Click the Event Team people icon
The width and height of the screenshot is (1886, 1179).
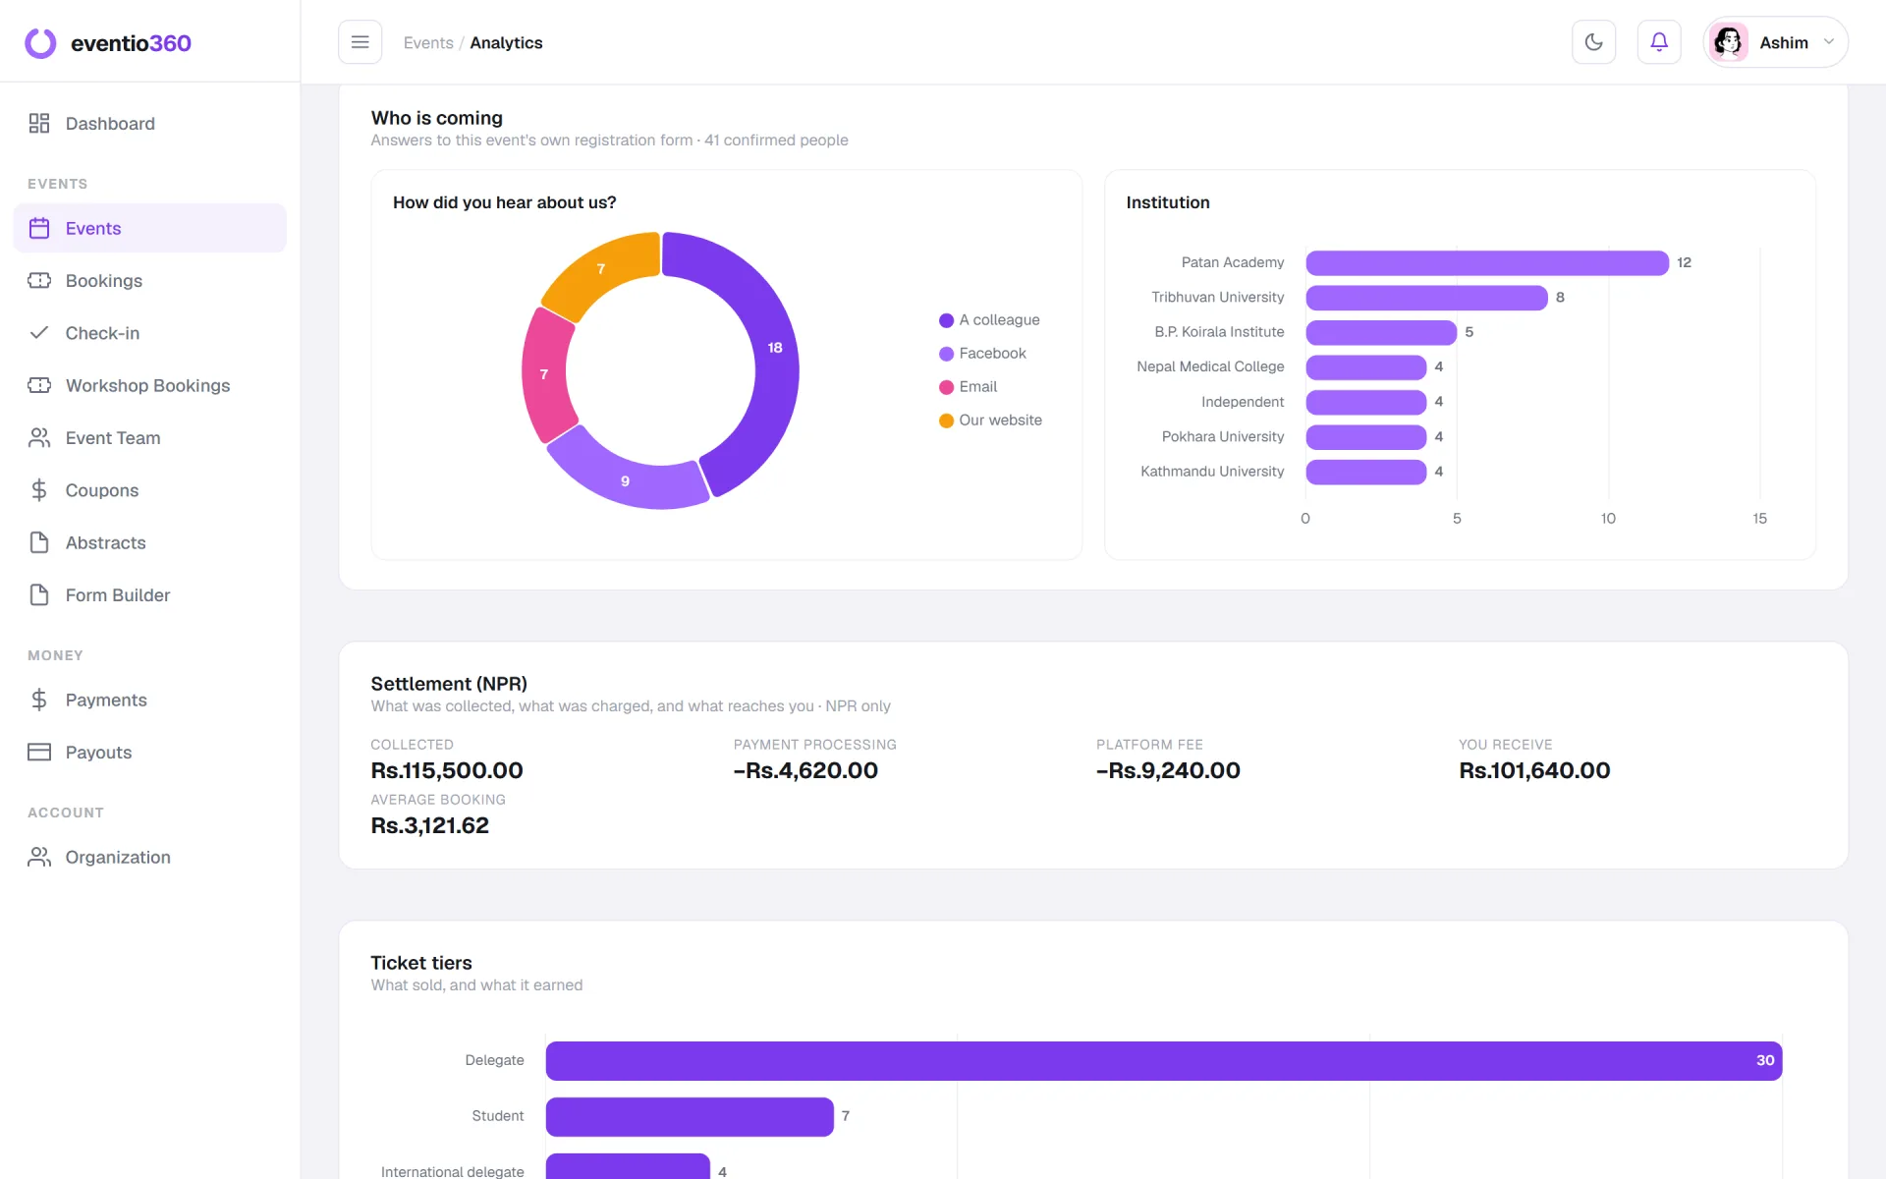click(x=39, y=437)
